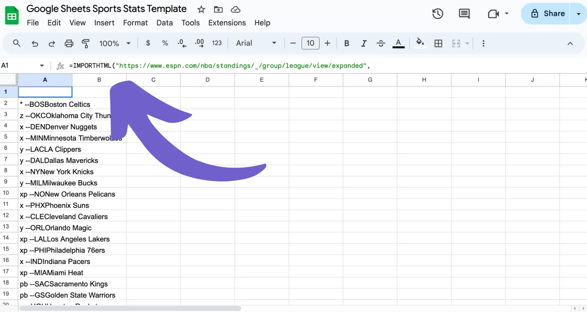Decrease decimal places icon
This screenshot has height=312, width=587.
point(182,43)
